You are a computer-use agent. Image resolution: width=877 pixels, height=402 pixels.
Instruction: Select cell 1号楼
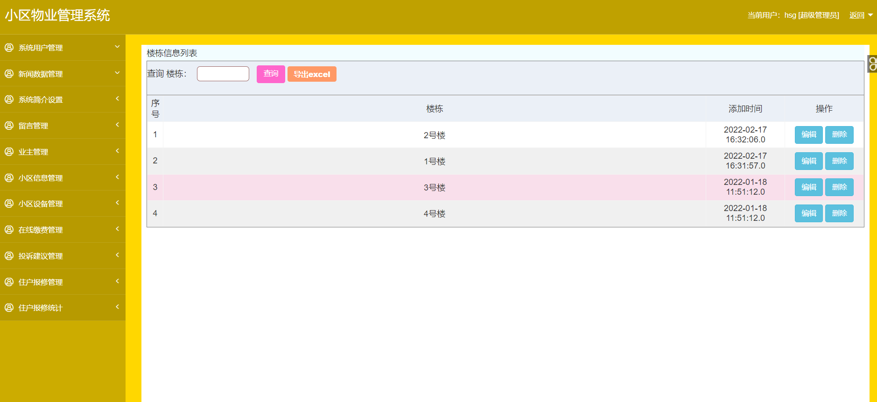tap(435, 162)
